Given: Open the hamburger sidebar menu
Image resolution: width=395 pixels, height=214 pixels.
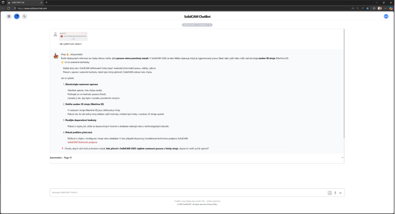Looking at the screenshot, I should (9, 17).
